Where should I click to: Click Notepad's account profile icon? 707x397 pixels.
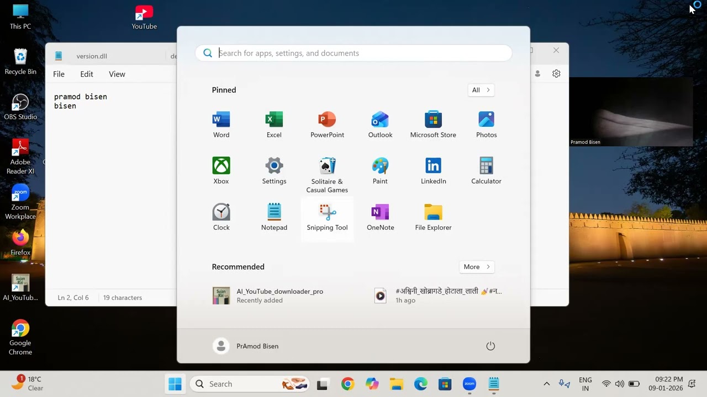coord(537,73)
